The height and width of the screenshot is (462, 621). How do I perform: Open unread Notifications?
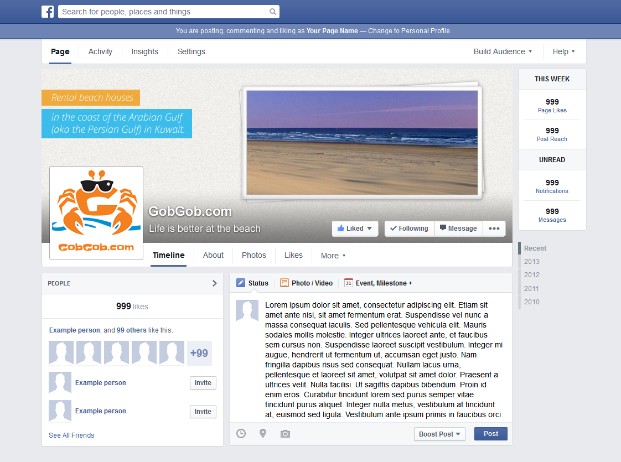(x=552, y=186)
